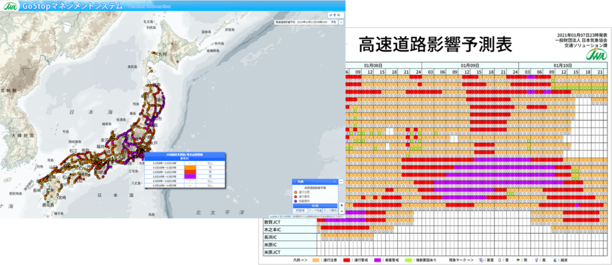612x265 pixels.
Task: Open the Leaflet attribution link
Action: 274,217
